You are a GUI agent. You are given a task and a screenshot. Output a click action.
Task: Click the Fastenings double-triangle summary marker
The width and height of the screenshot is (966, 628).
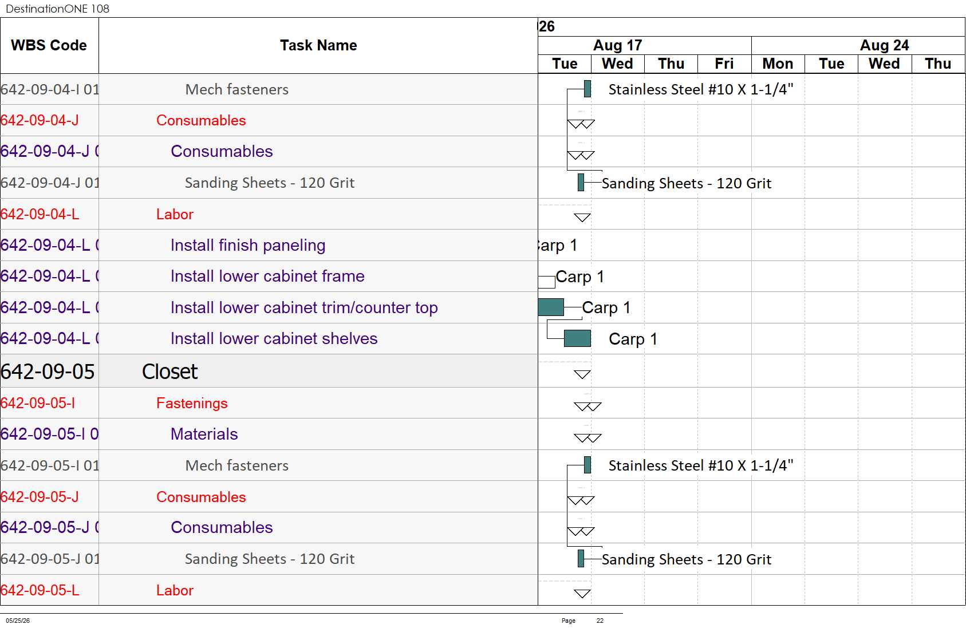(x=588, y=406)
